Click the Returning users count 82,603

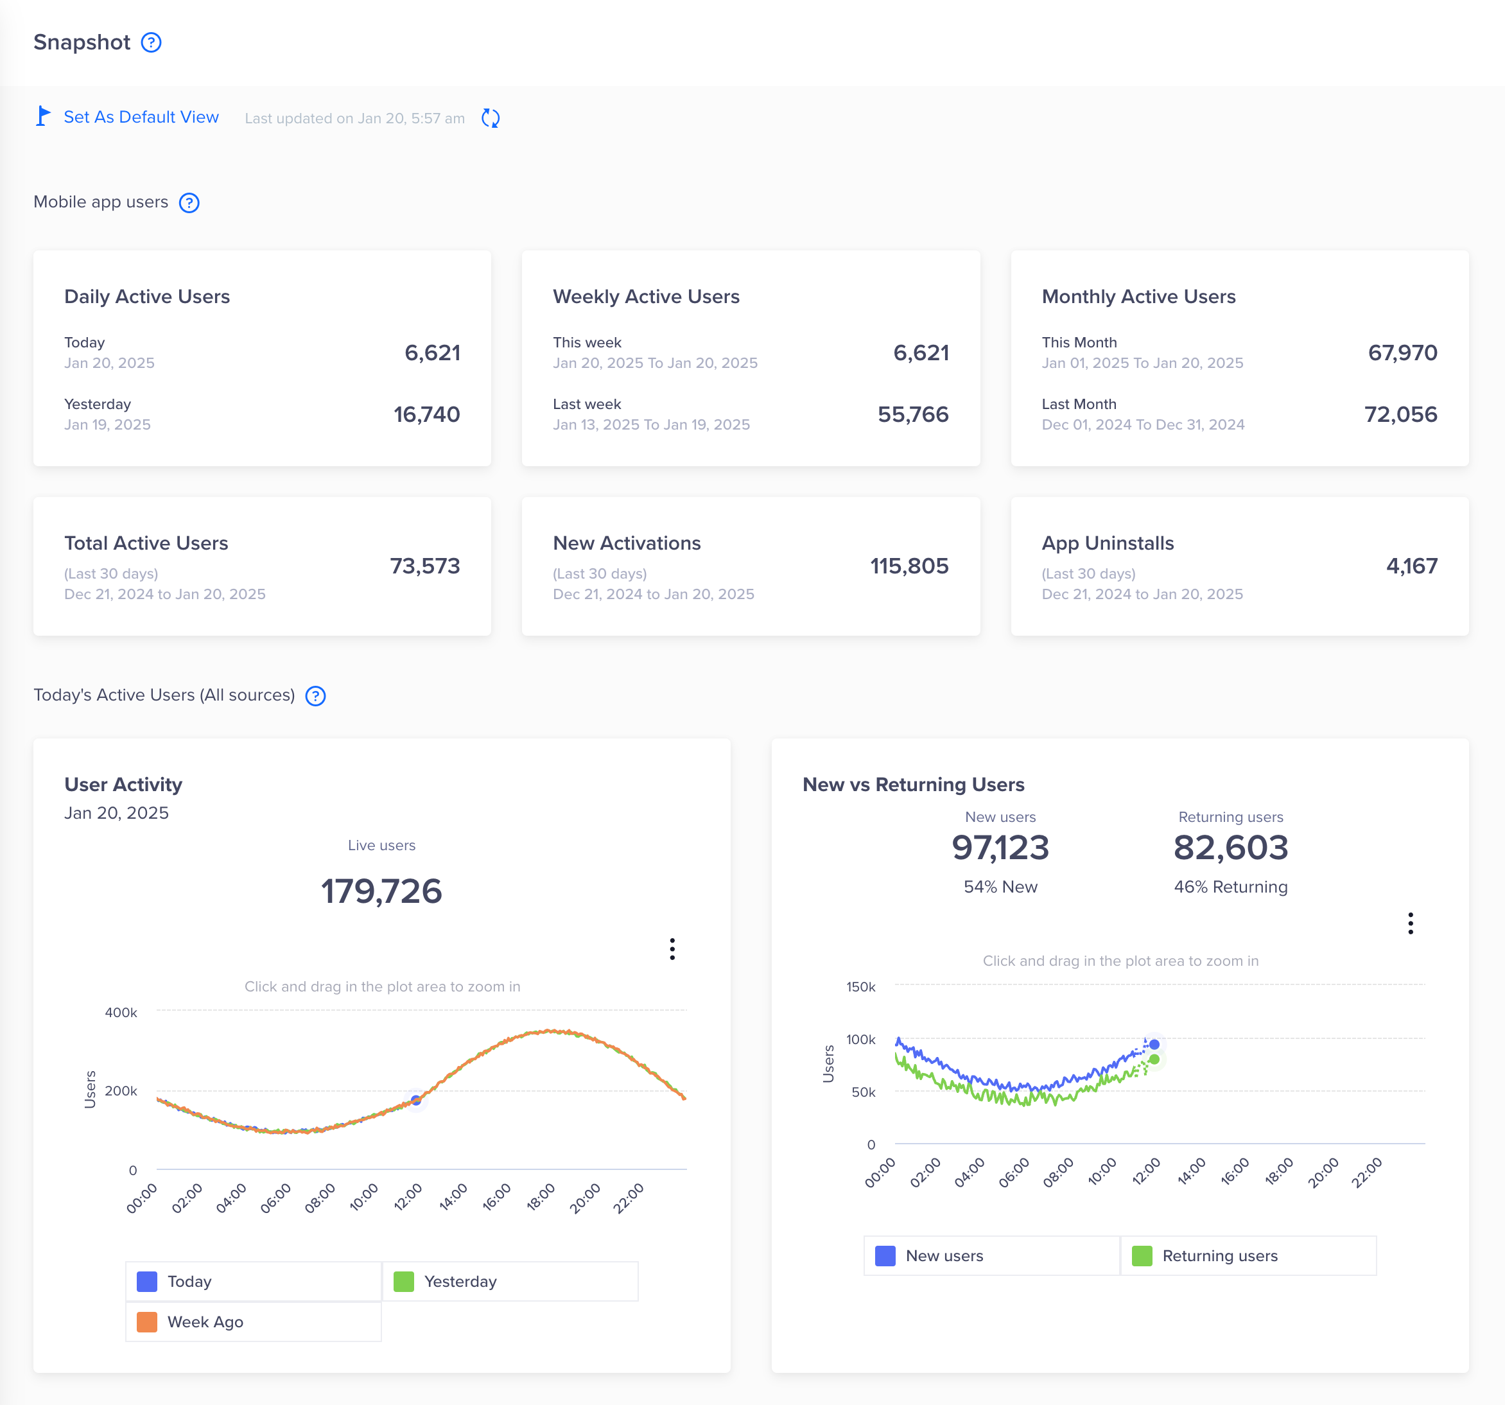tap(1231, 848)
